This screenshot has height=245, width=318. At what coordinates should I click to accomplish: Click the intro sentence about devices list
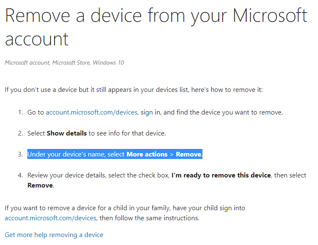pyautogui.click(x=134, y=90)
